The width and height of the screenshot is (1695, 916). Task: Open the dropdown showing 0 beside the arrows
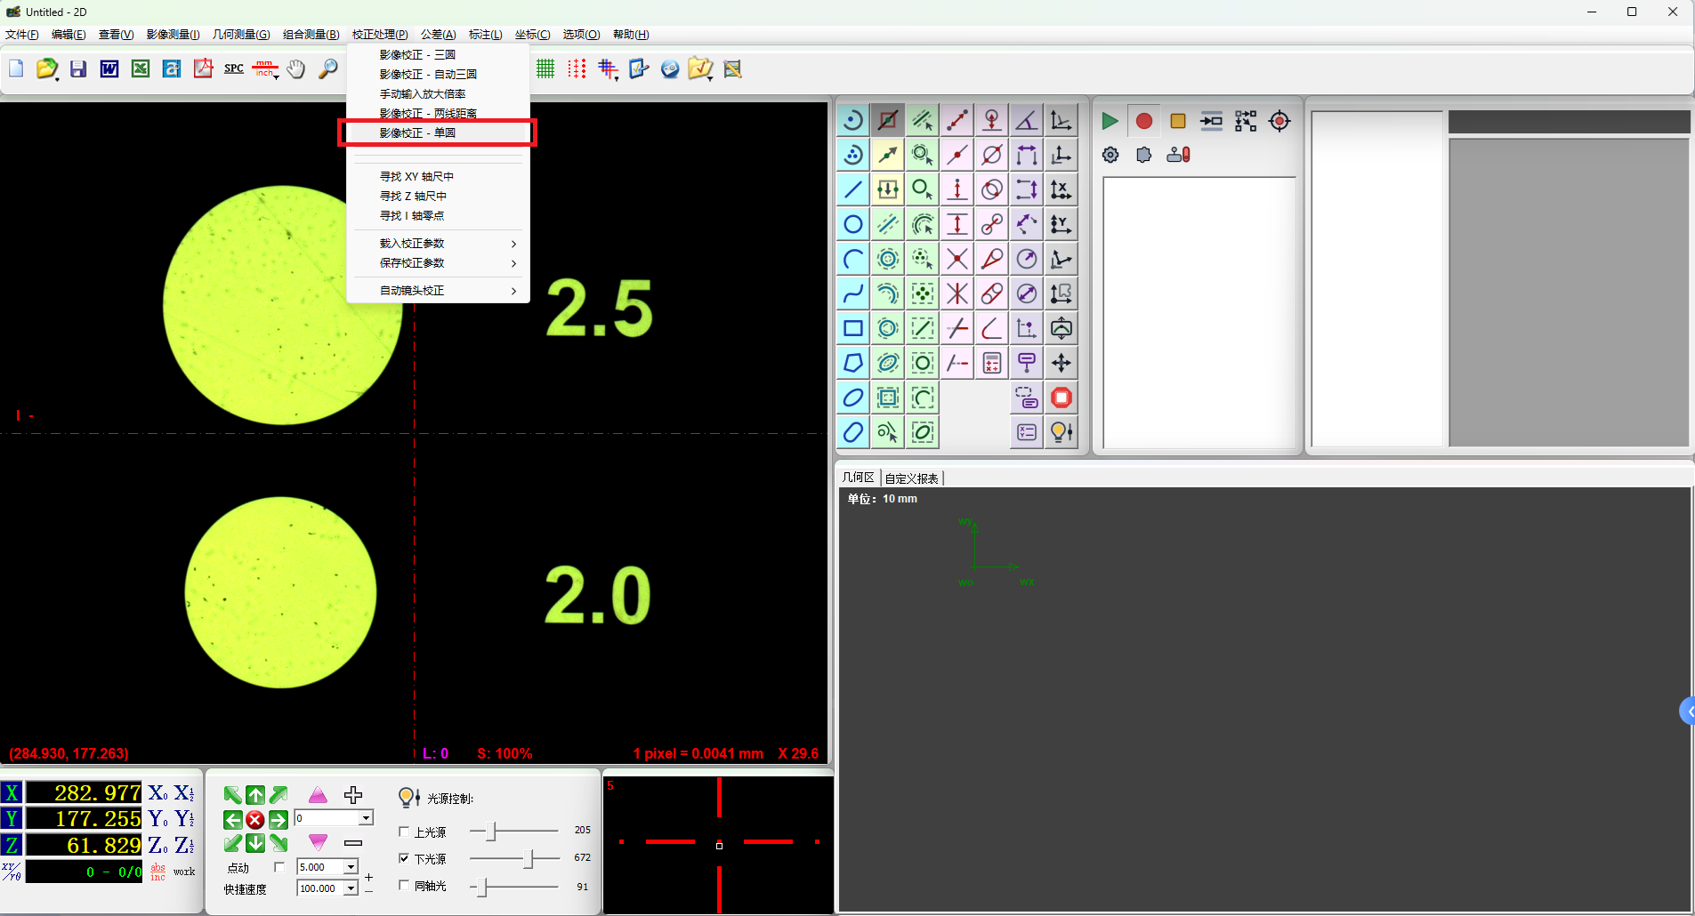point(366,818)
